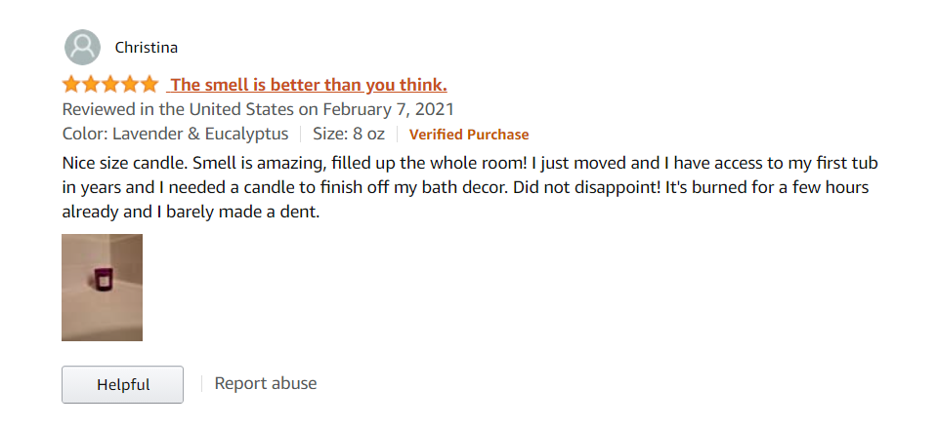
Task: Click the second orange rating star
Action: tap(91, 85)
